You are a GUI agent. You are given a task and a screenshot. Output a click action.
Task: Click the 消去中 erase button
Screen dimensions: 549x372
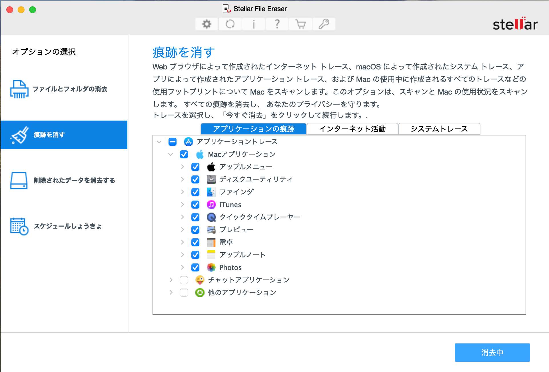point(492,353)
